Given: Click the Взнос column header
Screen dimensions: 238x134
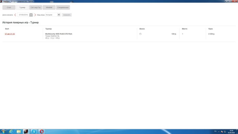Looking at the screenshot, I should (142, 29).
